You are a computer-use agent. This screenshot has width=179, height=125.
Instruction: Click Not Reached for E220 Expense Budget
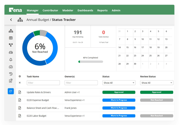click(x=157, y=100)
